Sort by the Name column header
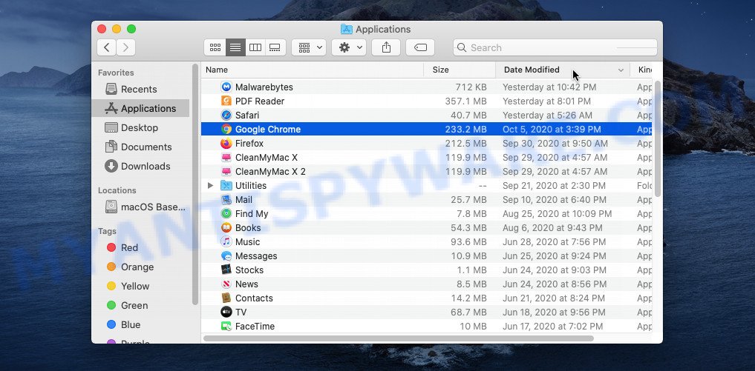This screenshot has height=371, width=755. (x=312, y=70)
